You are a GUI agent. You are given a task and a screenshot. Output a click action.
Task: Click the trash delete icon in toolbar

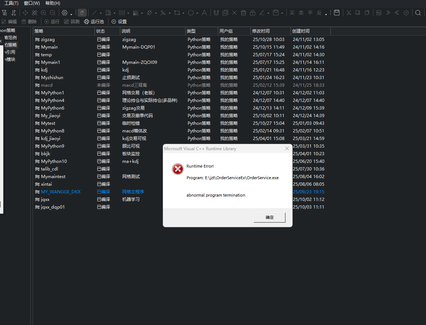point(243,13)
